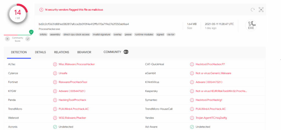Click warning icon beside Misc.Riskware.ProcessHacker
The image size is (281, 130).
click(x=55, y=64)
